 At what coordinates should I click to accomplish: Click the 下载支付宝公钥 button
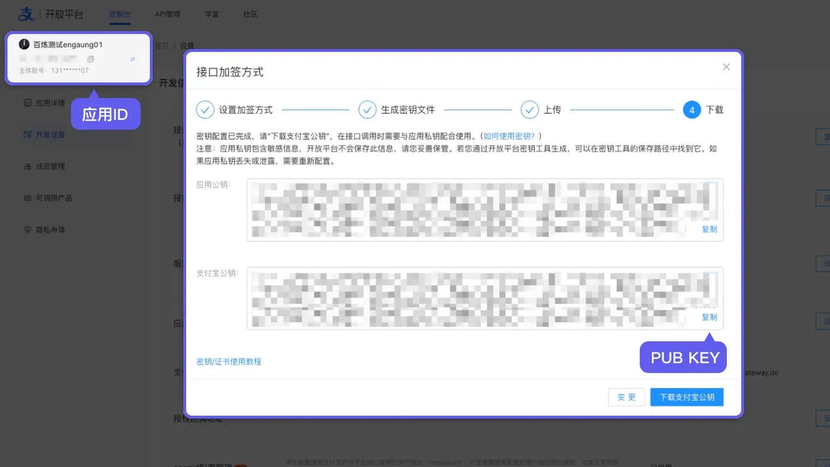click(687, 397)
